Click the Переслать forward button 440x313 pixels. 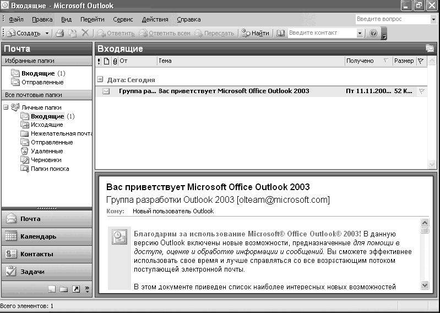tap(214, 33)
